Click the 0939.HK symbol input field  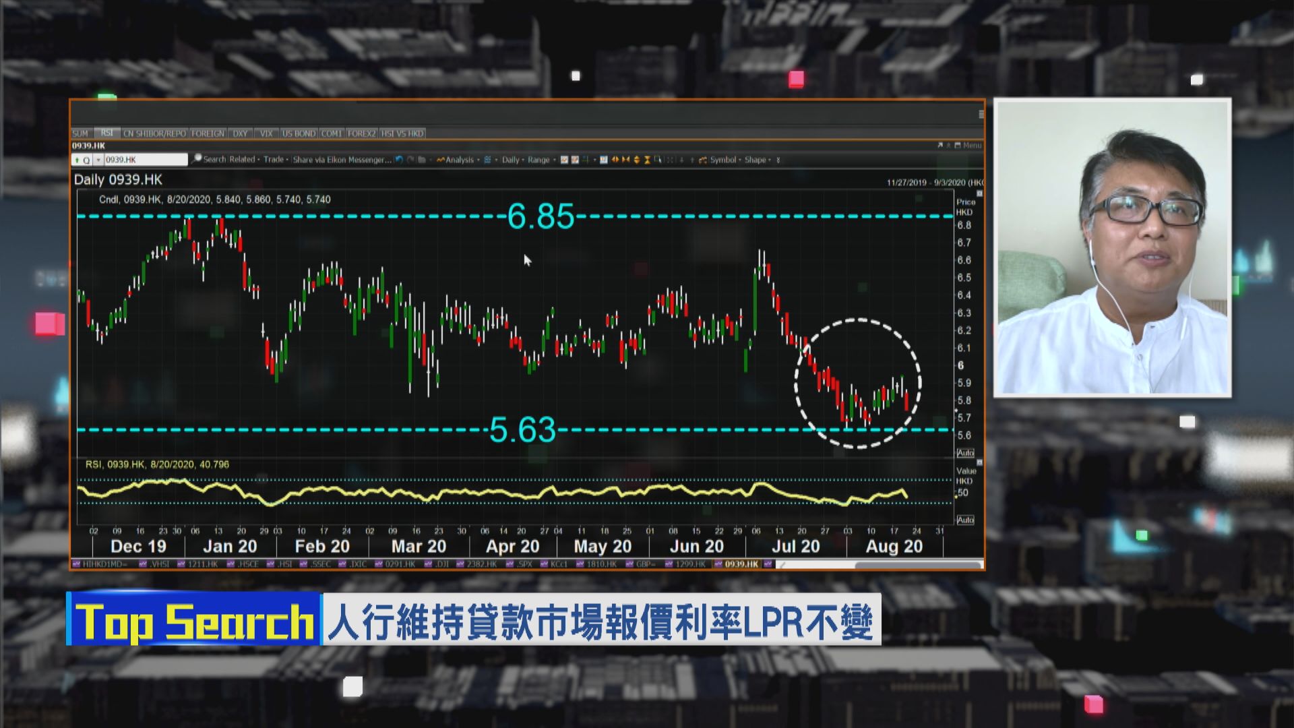(x=145, y=160)
